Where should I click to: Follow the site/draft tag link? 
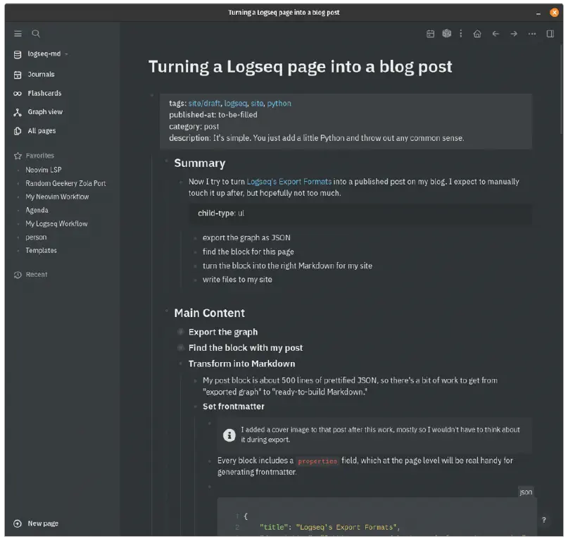click(204, 104)
